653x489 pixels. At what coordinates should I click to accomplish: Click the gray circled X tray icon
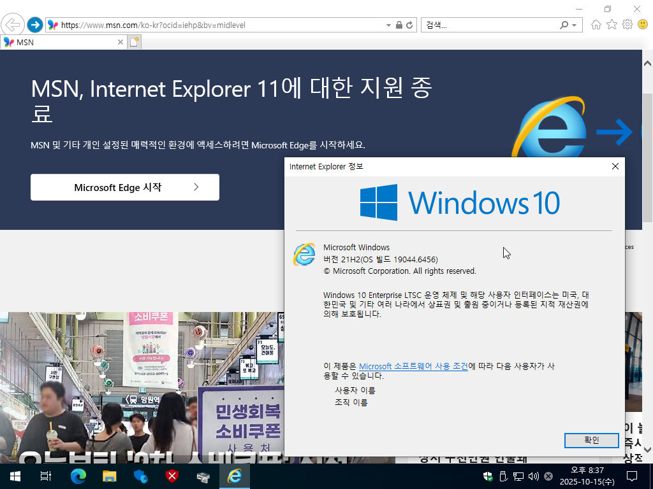click(548, 476)
